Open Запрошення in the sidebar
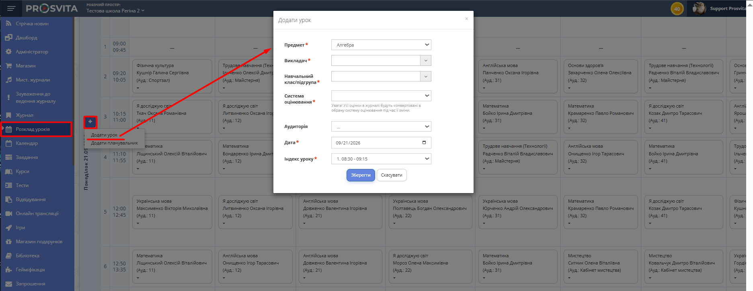The height and width of the screenshot is (291, 753). (37, 284)
